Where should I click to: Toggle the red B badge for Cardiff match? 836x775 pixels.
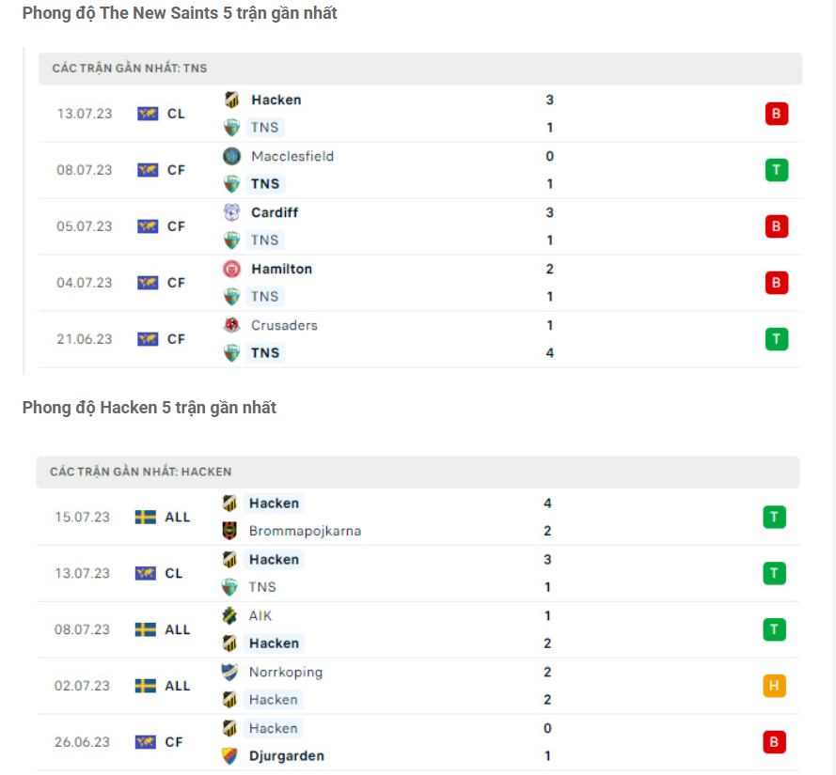tap(775, 225)
